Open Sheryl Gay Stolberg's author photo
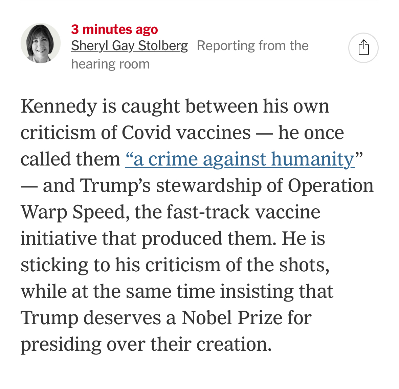 click(x=41, y=43)
